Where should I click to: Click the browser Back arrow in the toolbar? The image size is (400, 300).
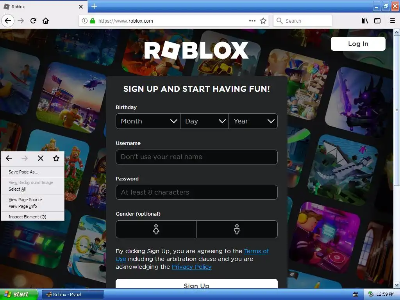pyautogui.click(x=8, y=21)
